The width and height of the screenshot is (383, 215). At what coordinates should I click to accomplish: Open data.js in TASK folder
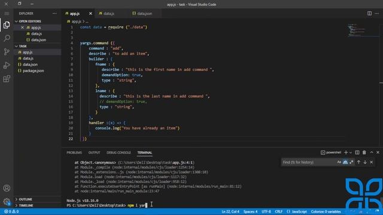point(38,59)
